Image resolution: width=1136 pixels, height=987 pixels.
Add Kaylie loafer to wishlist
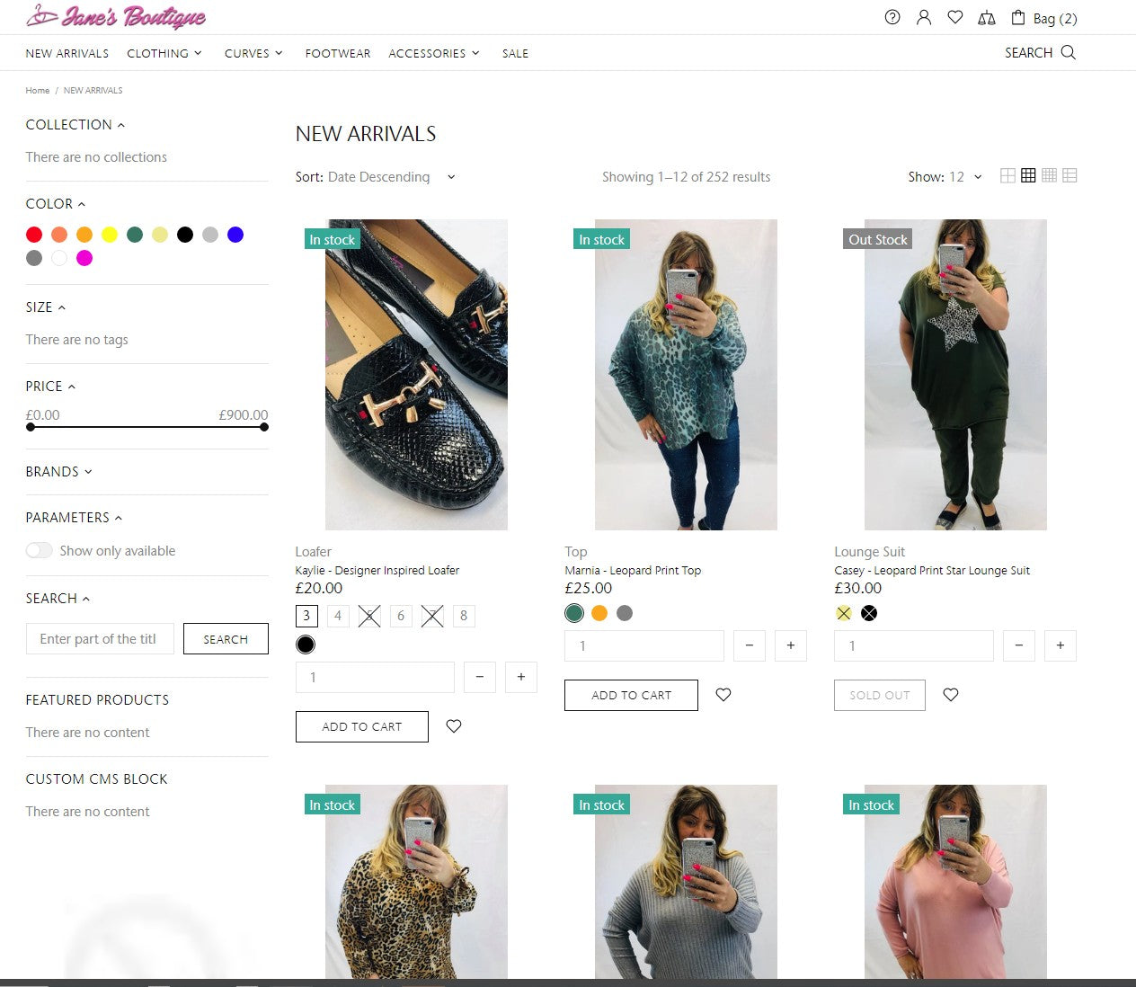454,726
